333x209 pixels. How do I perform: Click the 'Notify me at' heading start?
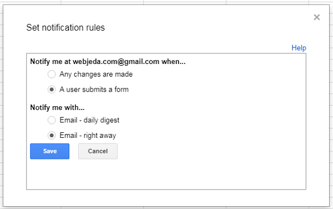pyautogui.click(x=51, y=62)
